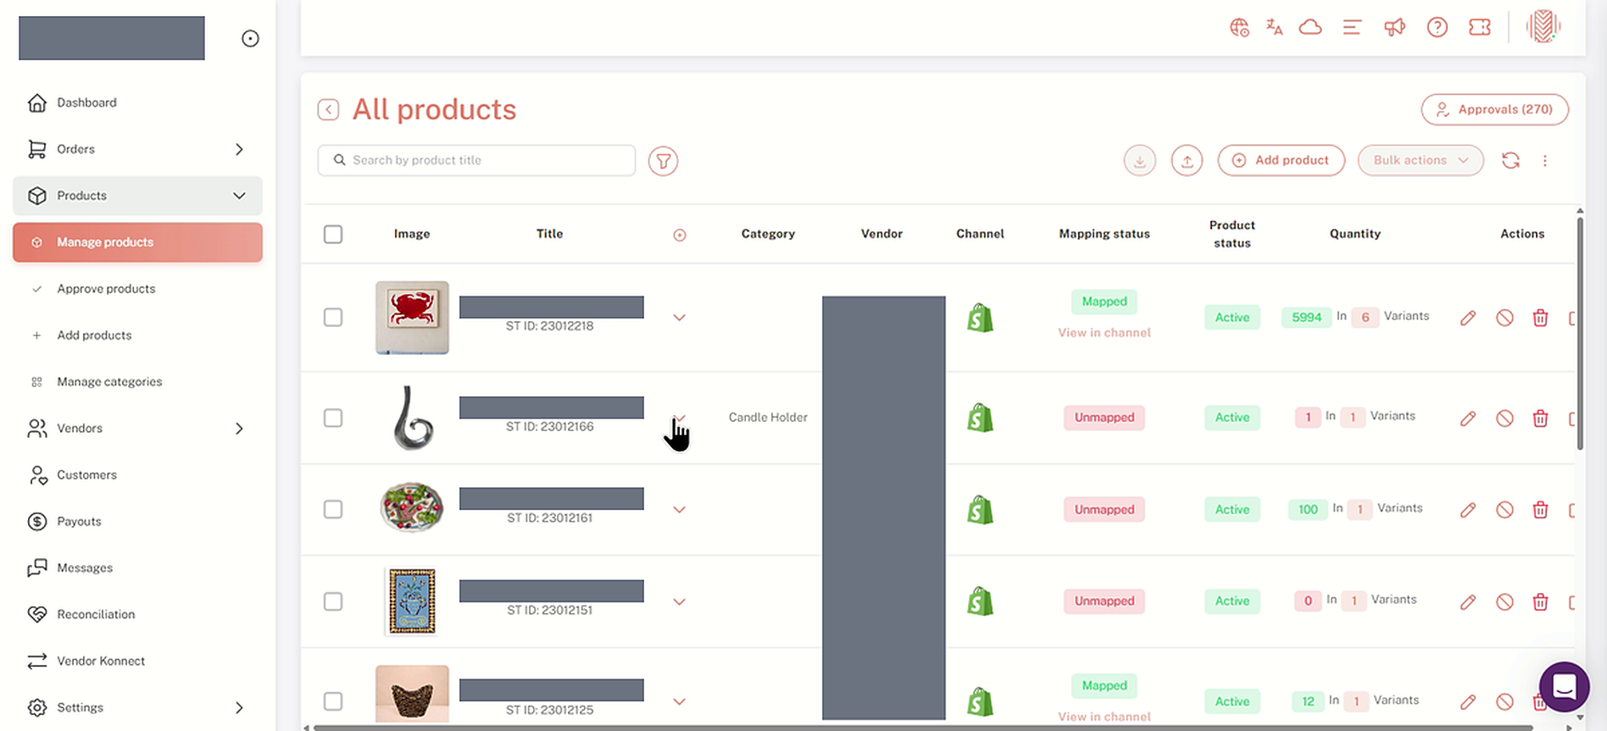
Task: Edit product ST ID 23012218
Action: click(1468, 318)
